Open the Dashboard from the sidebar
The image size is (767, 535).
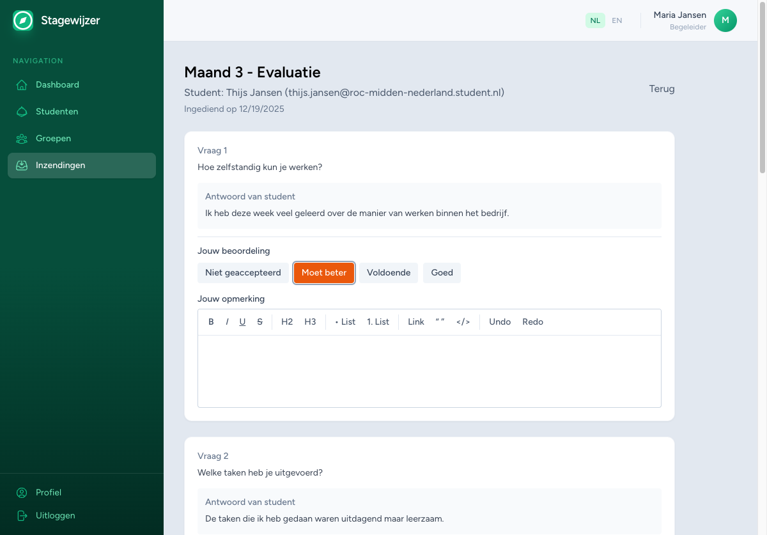coord(21,84)
